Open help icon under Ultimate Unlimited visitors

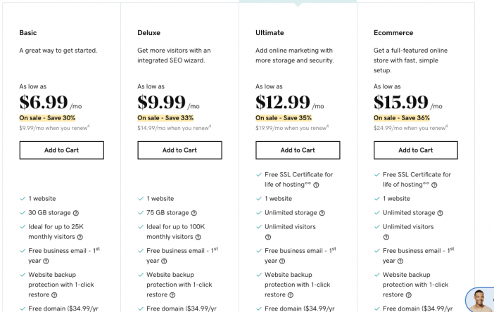pos(268,237)
